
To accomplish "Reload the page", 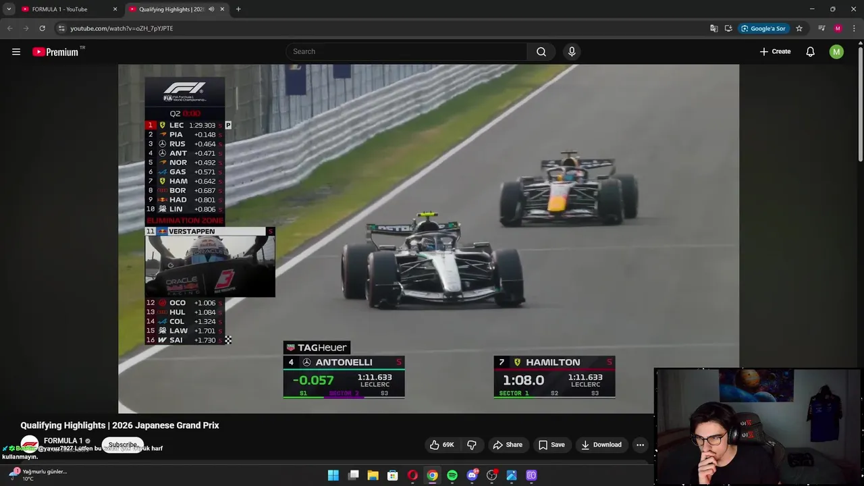I will pyautogui.click(x=42, y=28).
